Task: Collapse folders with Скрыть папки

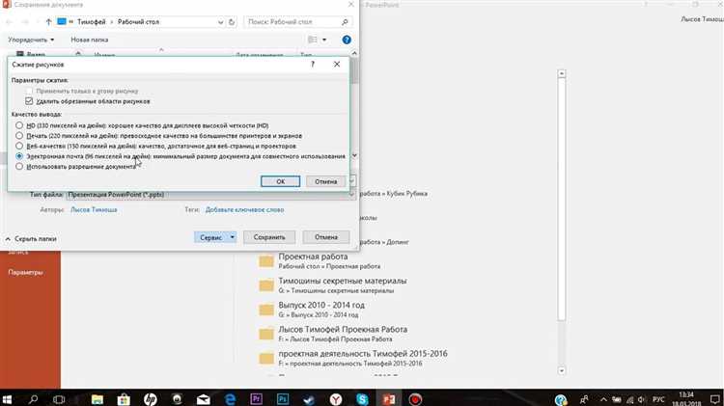Action: tap(31, 239)
